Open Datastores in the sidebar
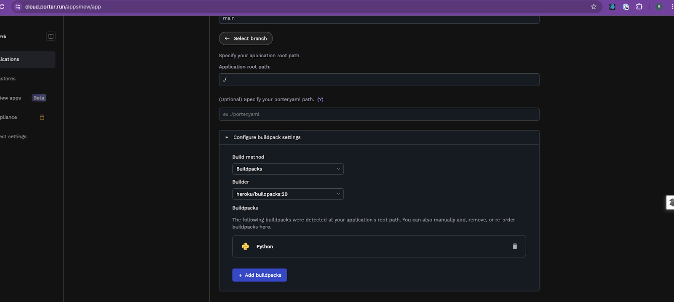674x302 pixels. [8, 79]
